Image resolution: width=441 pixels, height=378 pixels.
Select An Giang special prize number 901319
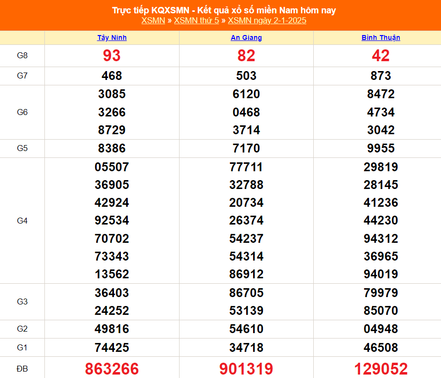(x=246, y=369)
